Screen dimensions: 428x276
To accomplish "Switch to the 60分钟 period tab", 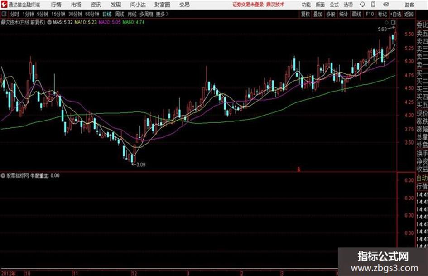I will click(x=92, y=14).
